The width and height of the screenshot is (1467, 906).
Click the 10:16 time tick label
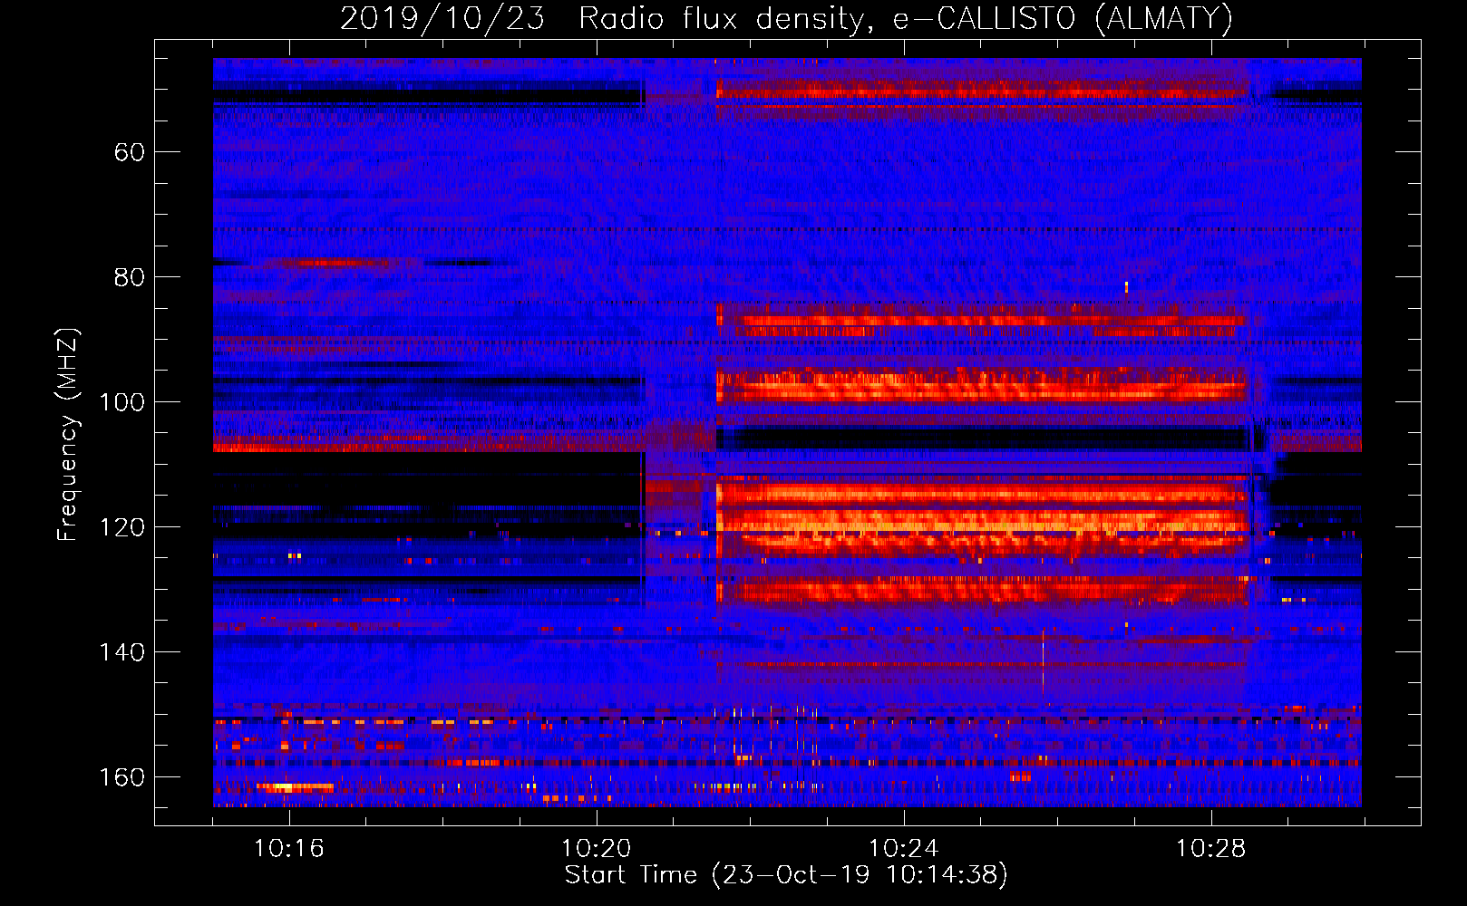pyautogui.click(x=289, y=849)
